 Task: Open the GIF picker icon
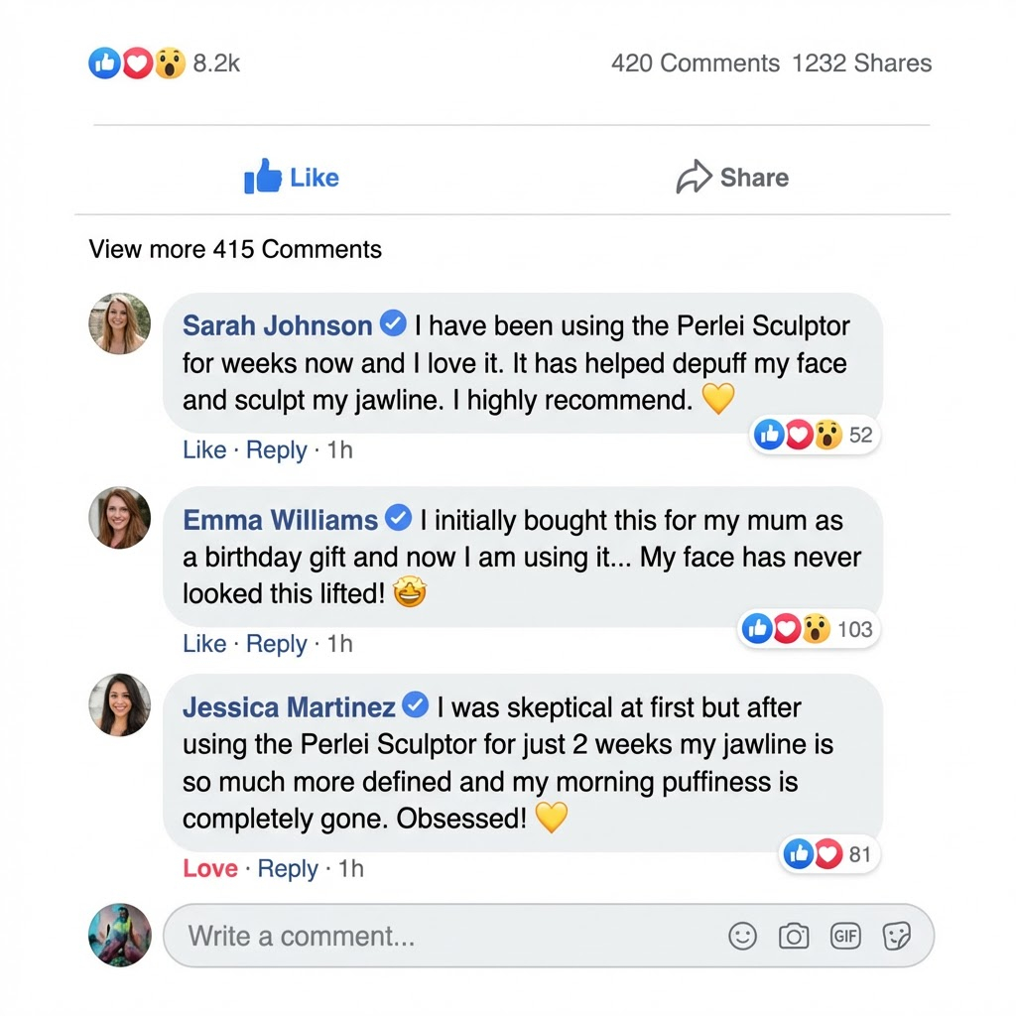coord(845,936)
